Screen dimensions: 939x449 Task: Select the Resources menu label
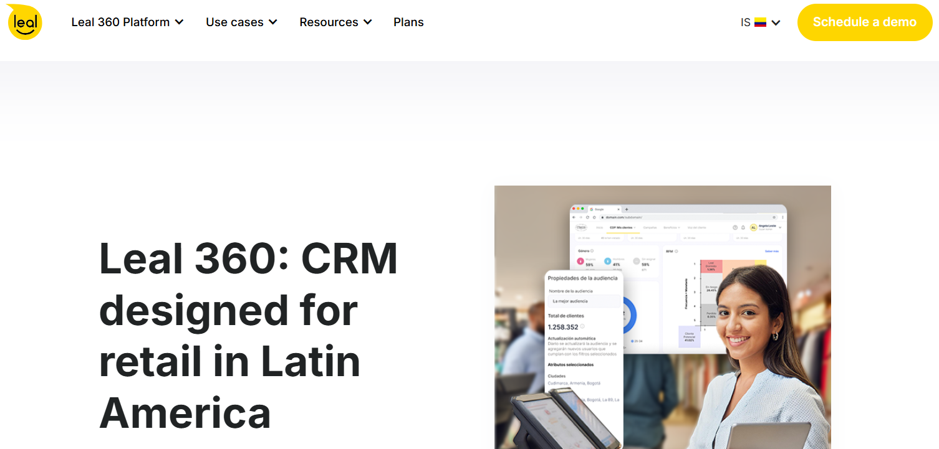[x=329, y=22]
